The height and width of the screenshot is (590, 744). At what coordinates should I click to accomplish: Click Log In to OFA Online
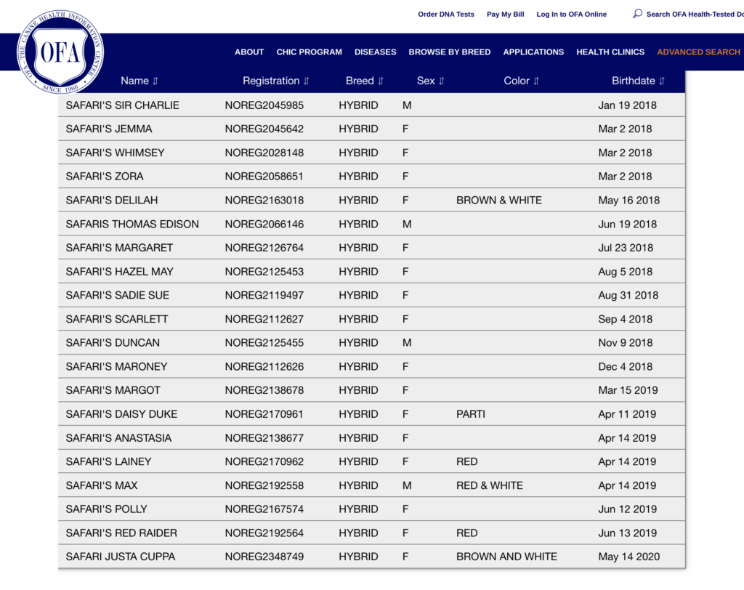571,15
